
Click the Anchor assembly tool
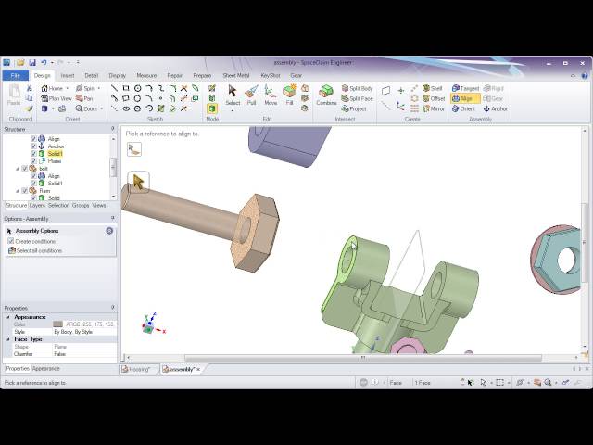click(495, 108)
